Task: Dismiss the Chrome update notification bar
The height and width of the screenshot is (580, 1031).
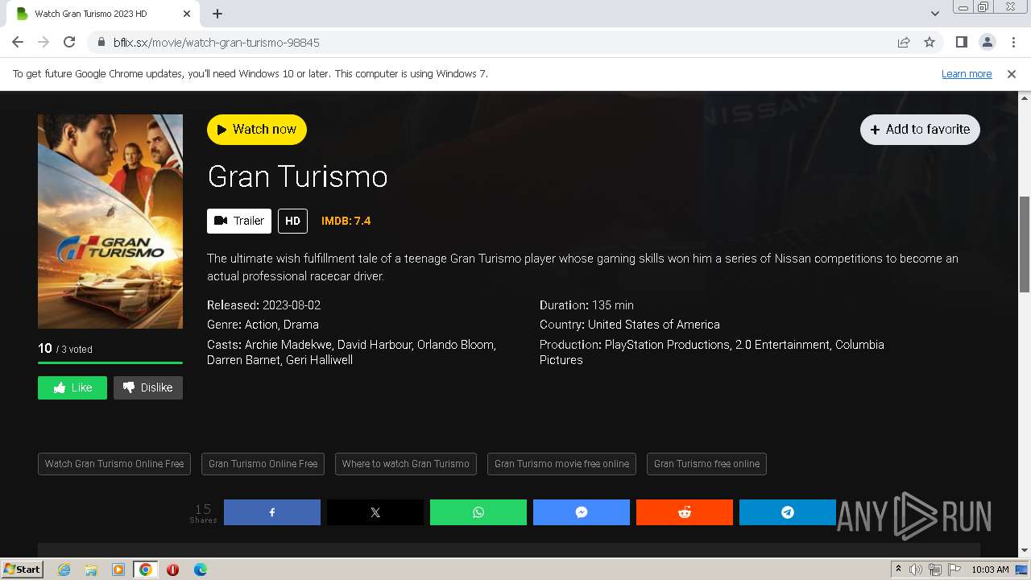Action: (1012, 73)
